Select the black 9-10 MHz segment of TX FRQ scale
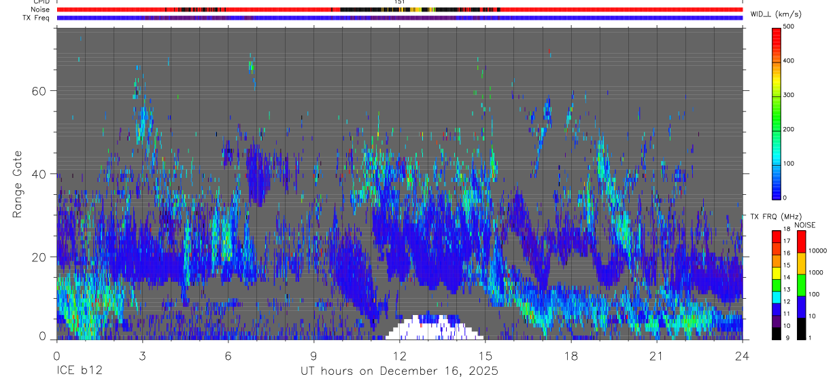 [776, 333]
